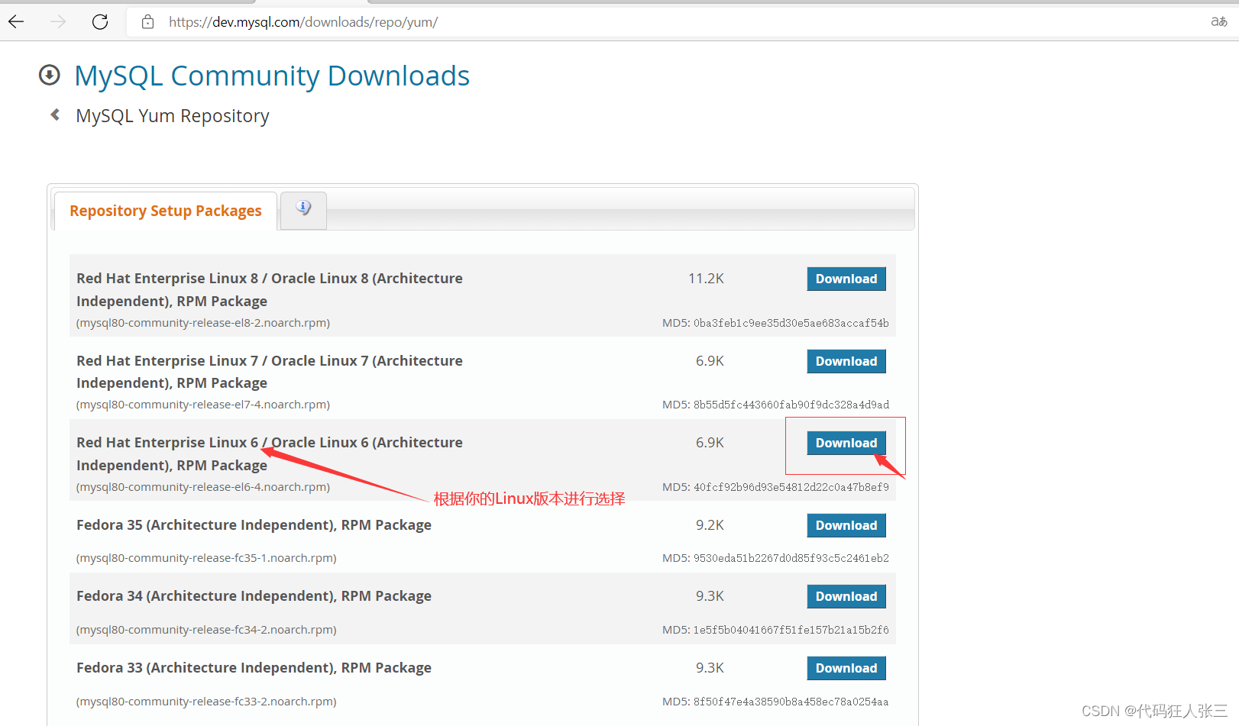Image resolution: width=1239 pixels, height=726 pixels.
Task: Click the 11.2K file size value
Action: coord(706,279)
